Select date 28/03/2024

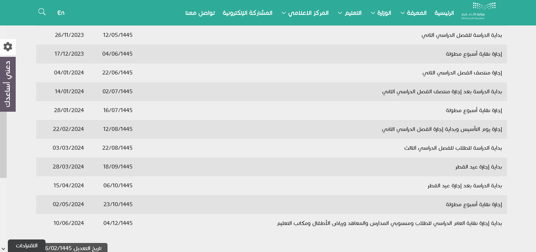(x=69, y=167)
